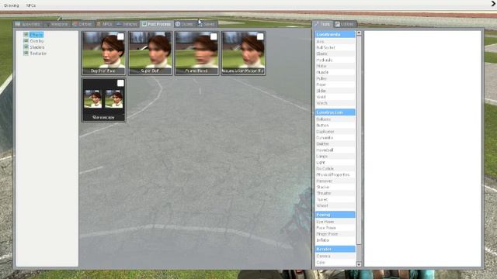Image resolution: width=497 pixels, height=279 pixels.
Task: Enable the Depth of Field effect checkbox
Action: tap(120, 36)
